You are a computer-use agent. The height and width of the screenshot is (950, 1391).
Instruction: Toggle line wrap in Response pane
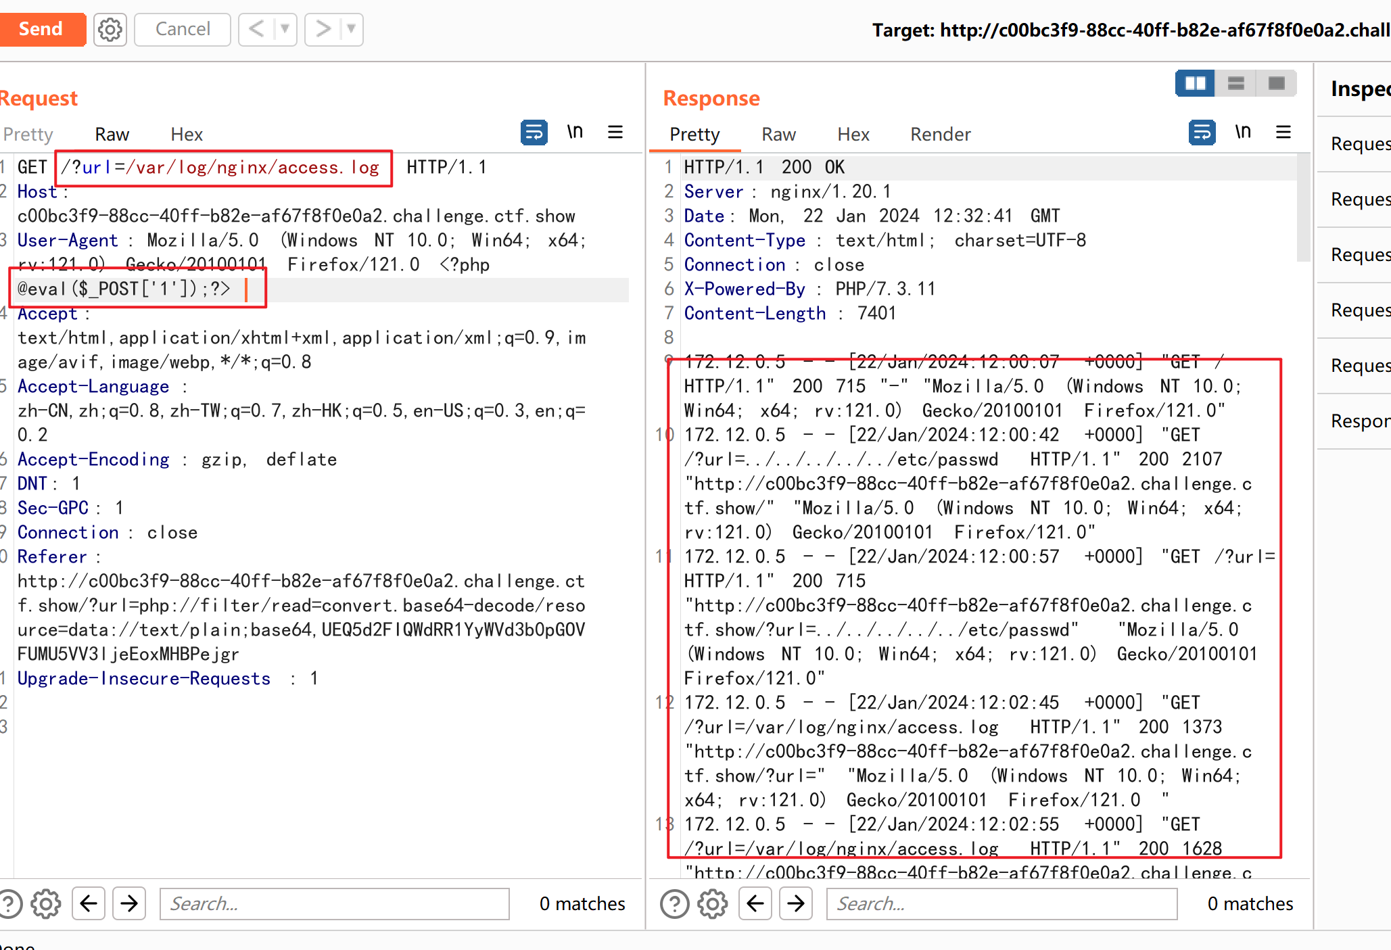1202,133
